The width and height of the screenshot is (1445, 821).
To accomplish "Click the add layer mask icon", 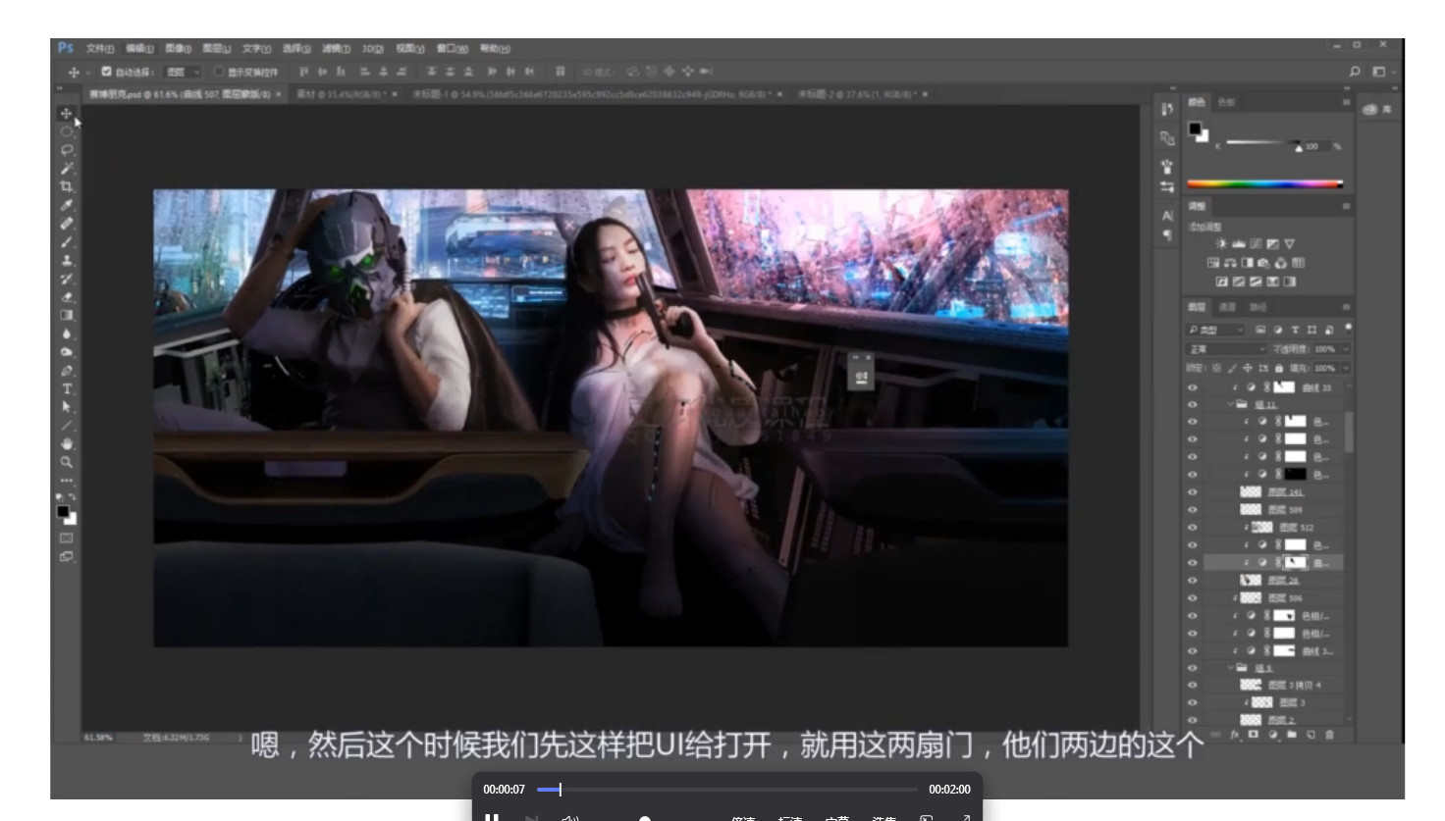I will [1254, 734].
